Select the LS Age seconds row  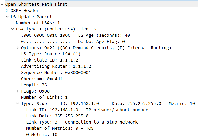pos(76,35)
